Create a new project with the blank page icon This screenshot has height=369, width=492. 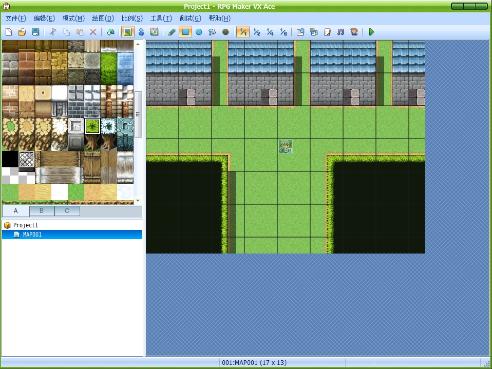[9, 32]
